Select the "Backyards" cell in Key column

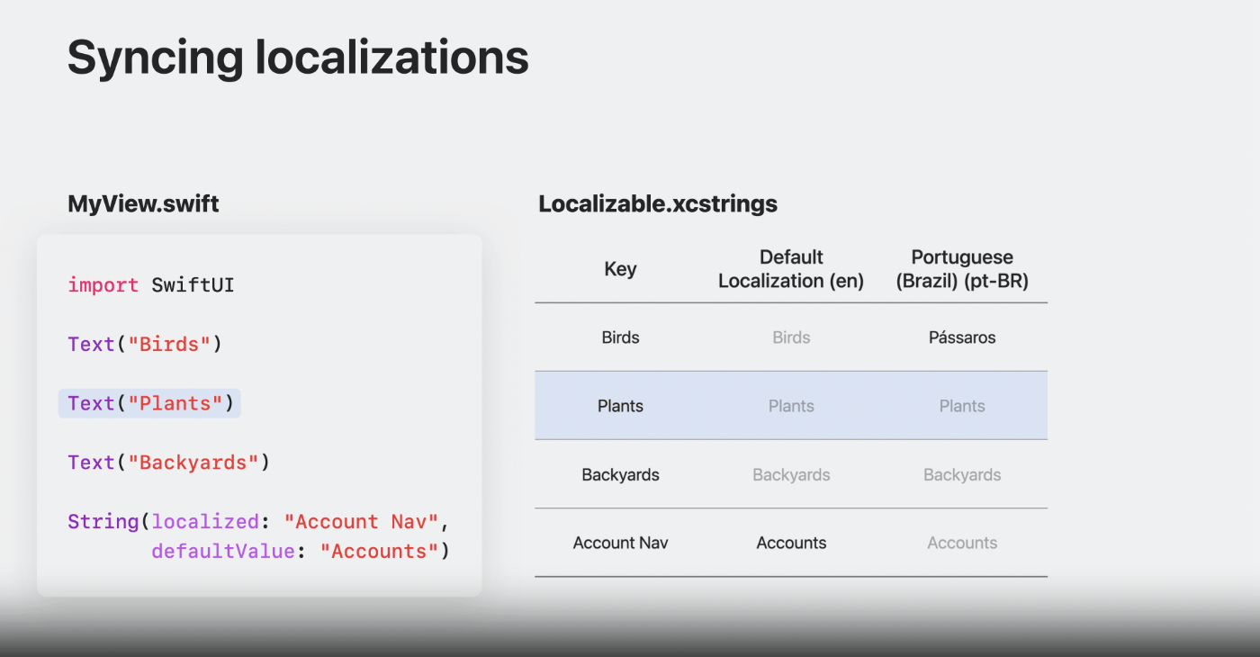pyautogui.click(x=620, y=474)
